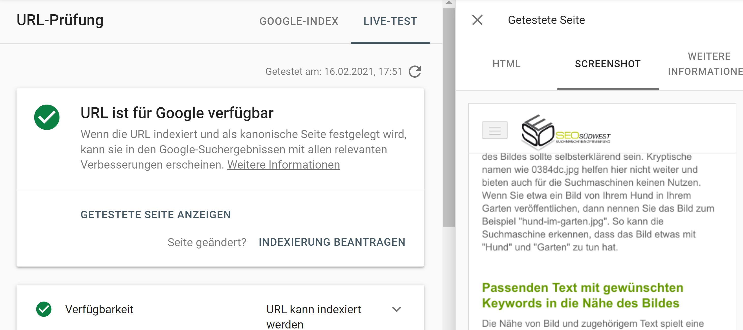Click the green check icon next to Verfügbarkeit
Image resolution: width=743 pixels, height=330 pixels.
(x=44, y=309)
